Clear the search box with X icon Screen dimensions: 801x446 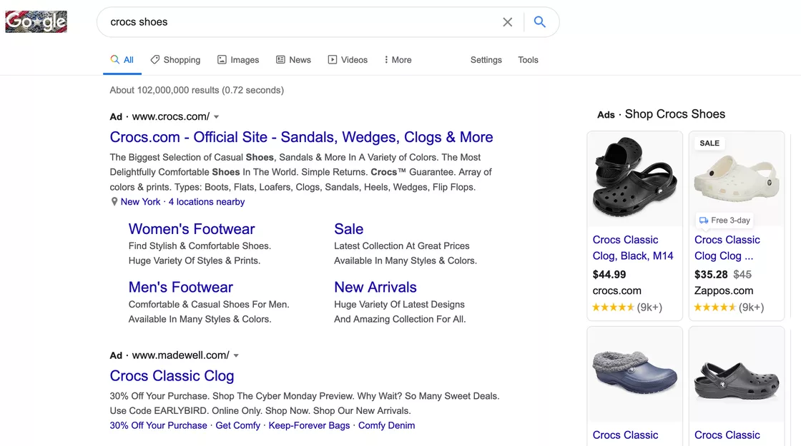[507, 22]
